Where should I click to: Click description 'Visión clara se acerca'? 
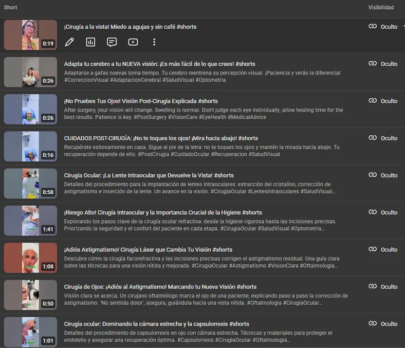(x=206, y=299)
